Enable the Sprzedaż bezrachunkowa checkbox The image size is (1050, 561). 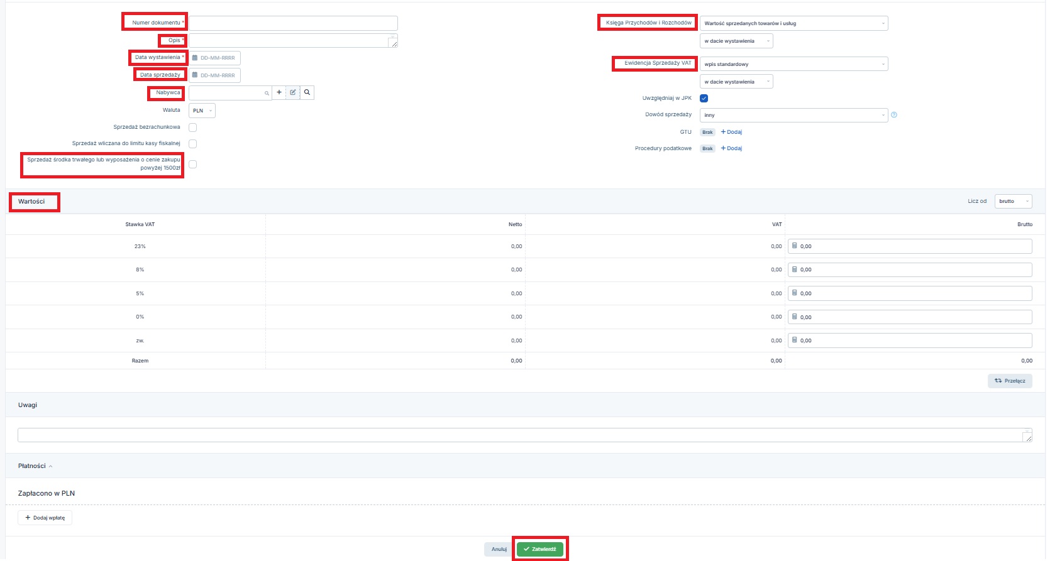point(193,128)
